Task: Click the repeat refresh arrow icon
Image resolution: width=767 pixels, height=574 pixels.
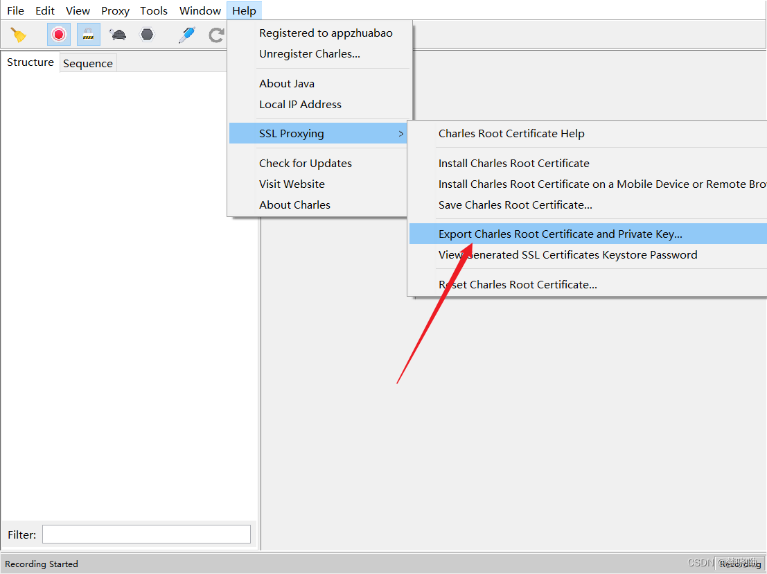Action: click(216, 35)
